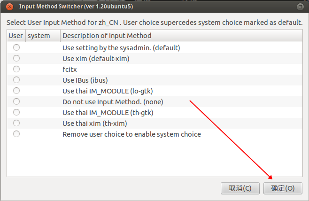Select the thai xim (th-xim) radio

tap(16, 123)
